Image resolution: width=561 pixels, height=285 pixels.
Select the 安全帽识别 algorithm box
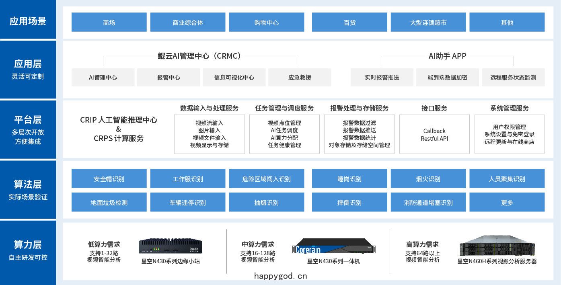(x=109, y=178)
